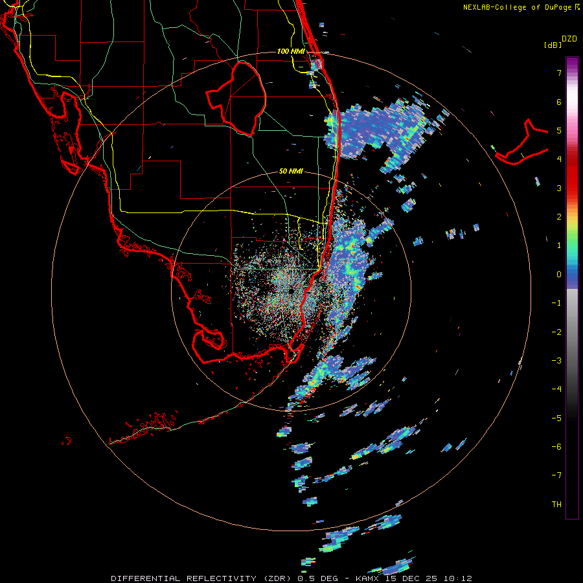Click the 100 NMI range ring label
This screenshot has width=583, height=583.
tap(291, 51)
